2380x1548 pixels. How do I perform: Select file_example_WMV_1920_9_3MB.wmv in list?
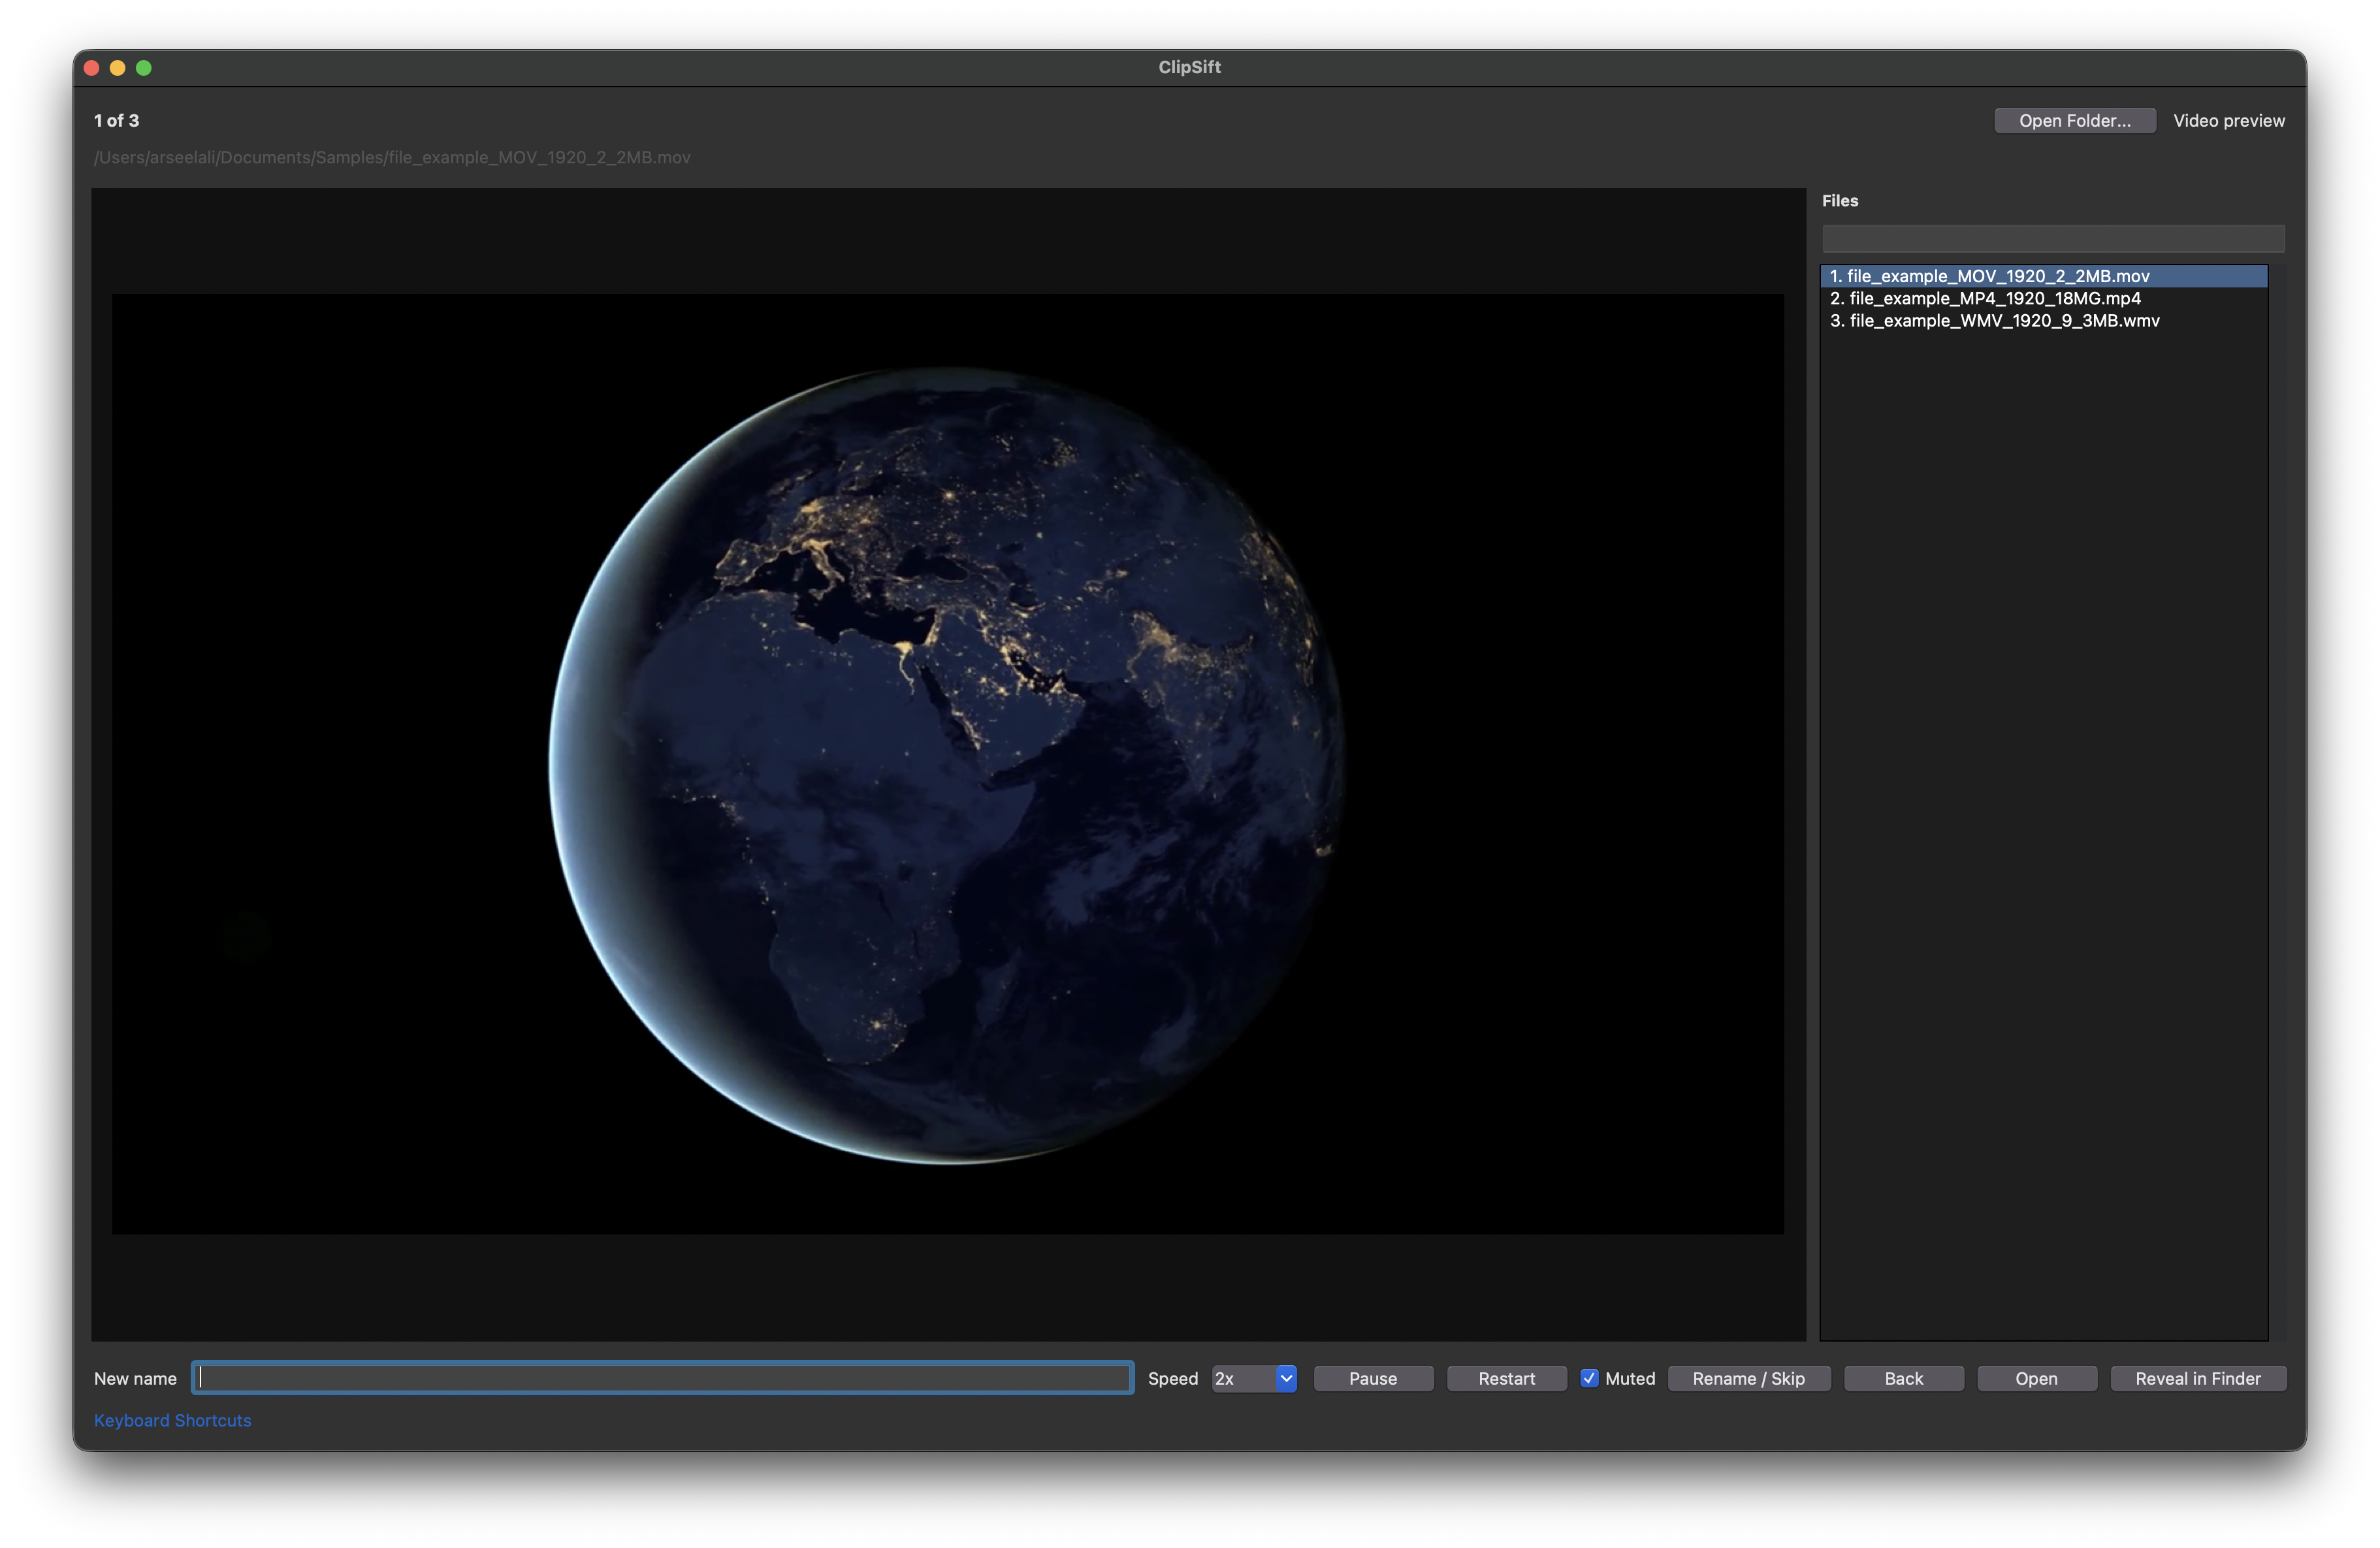(2043, 321)
